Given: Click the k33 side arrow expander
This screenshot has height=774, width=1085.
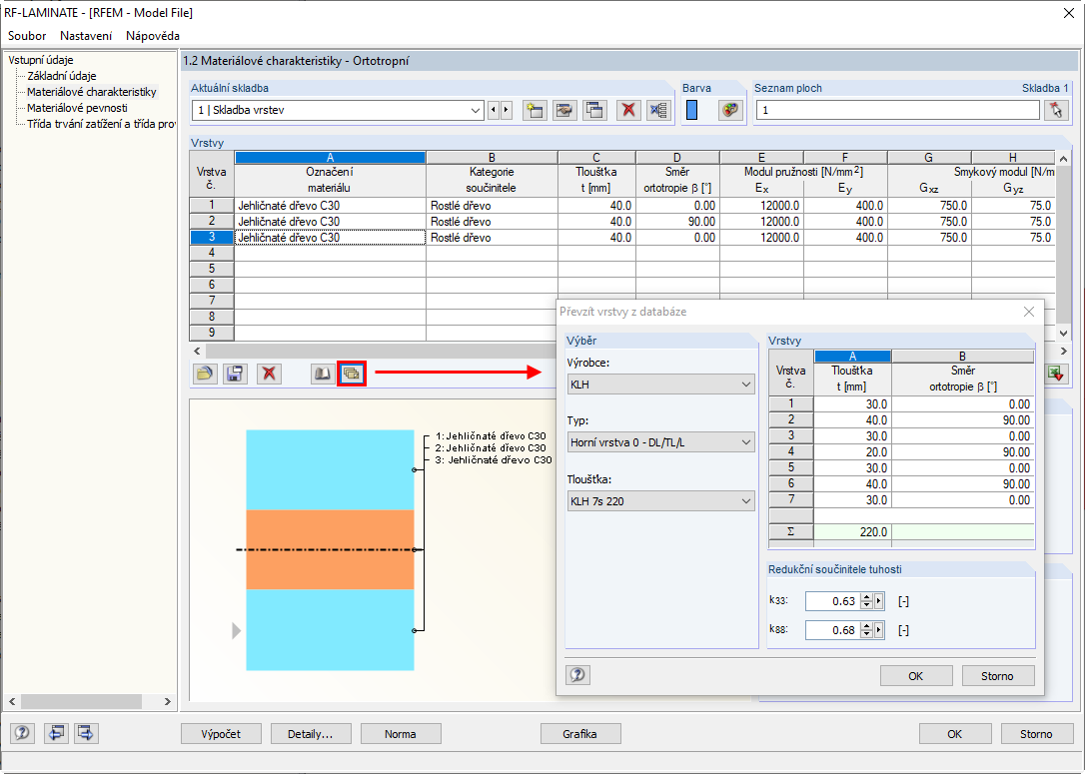Looking at the screenshot, I should tap(879, 601).
